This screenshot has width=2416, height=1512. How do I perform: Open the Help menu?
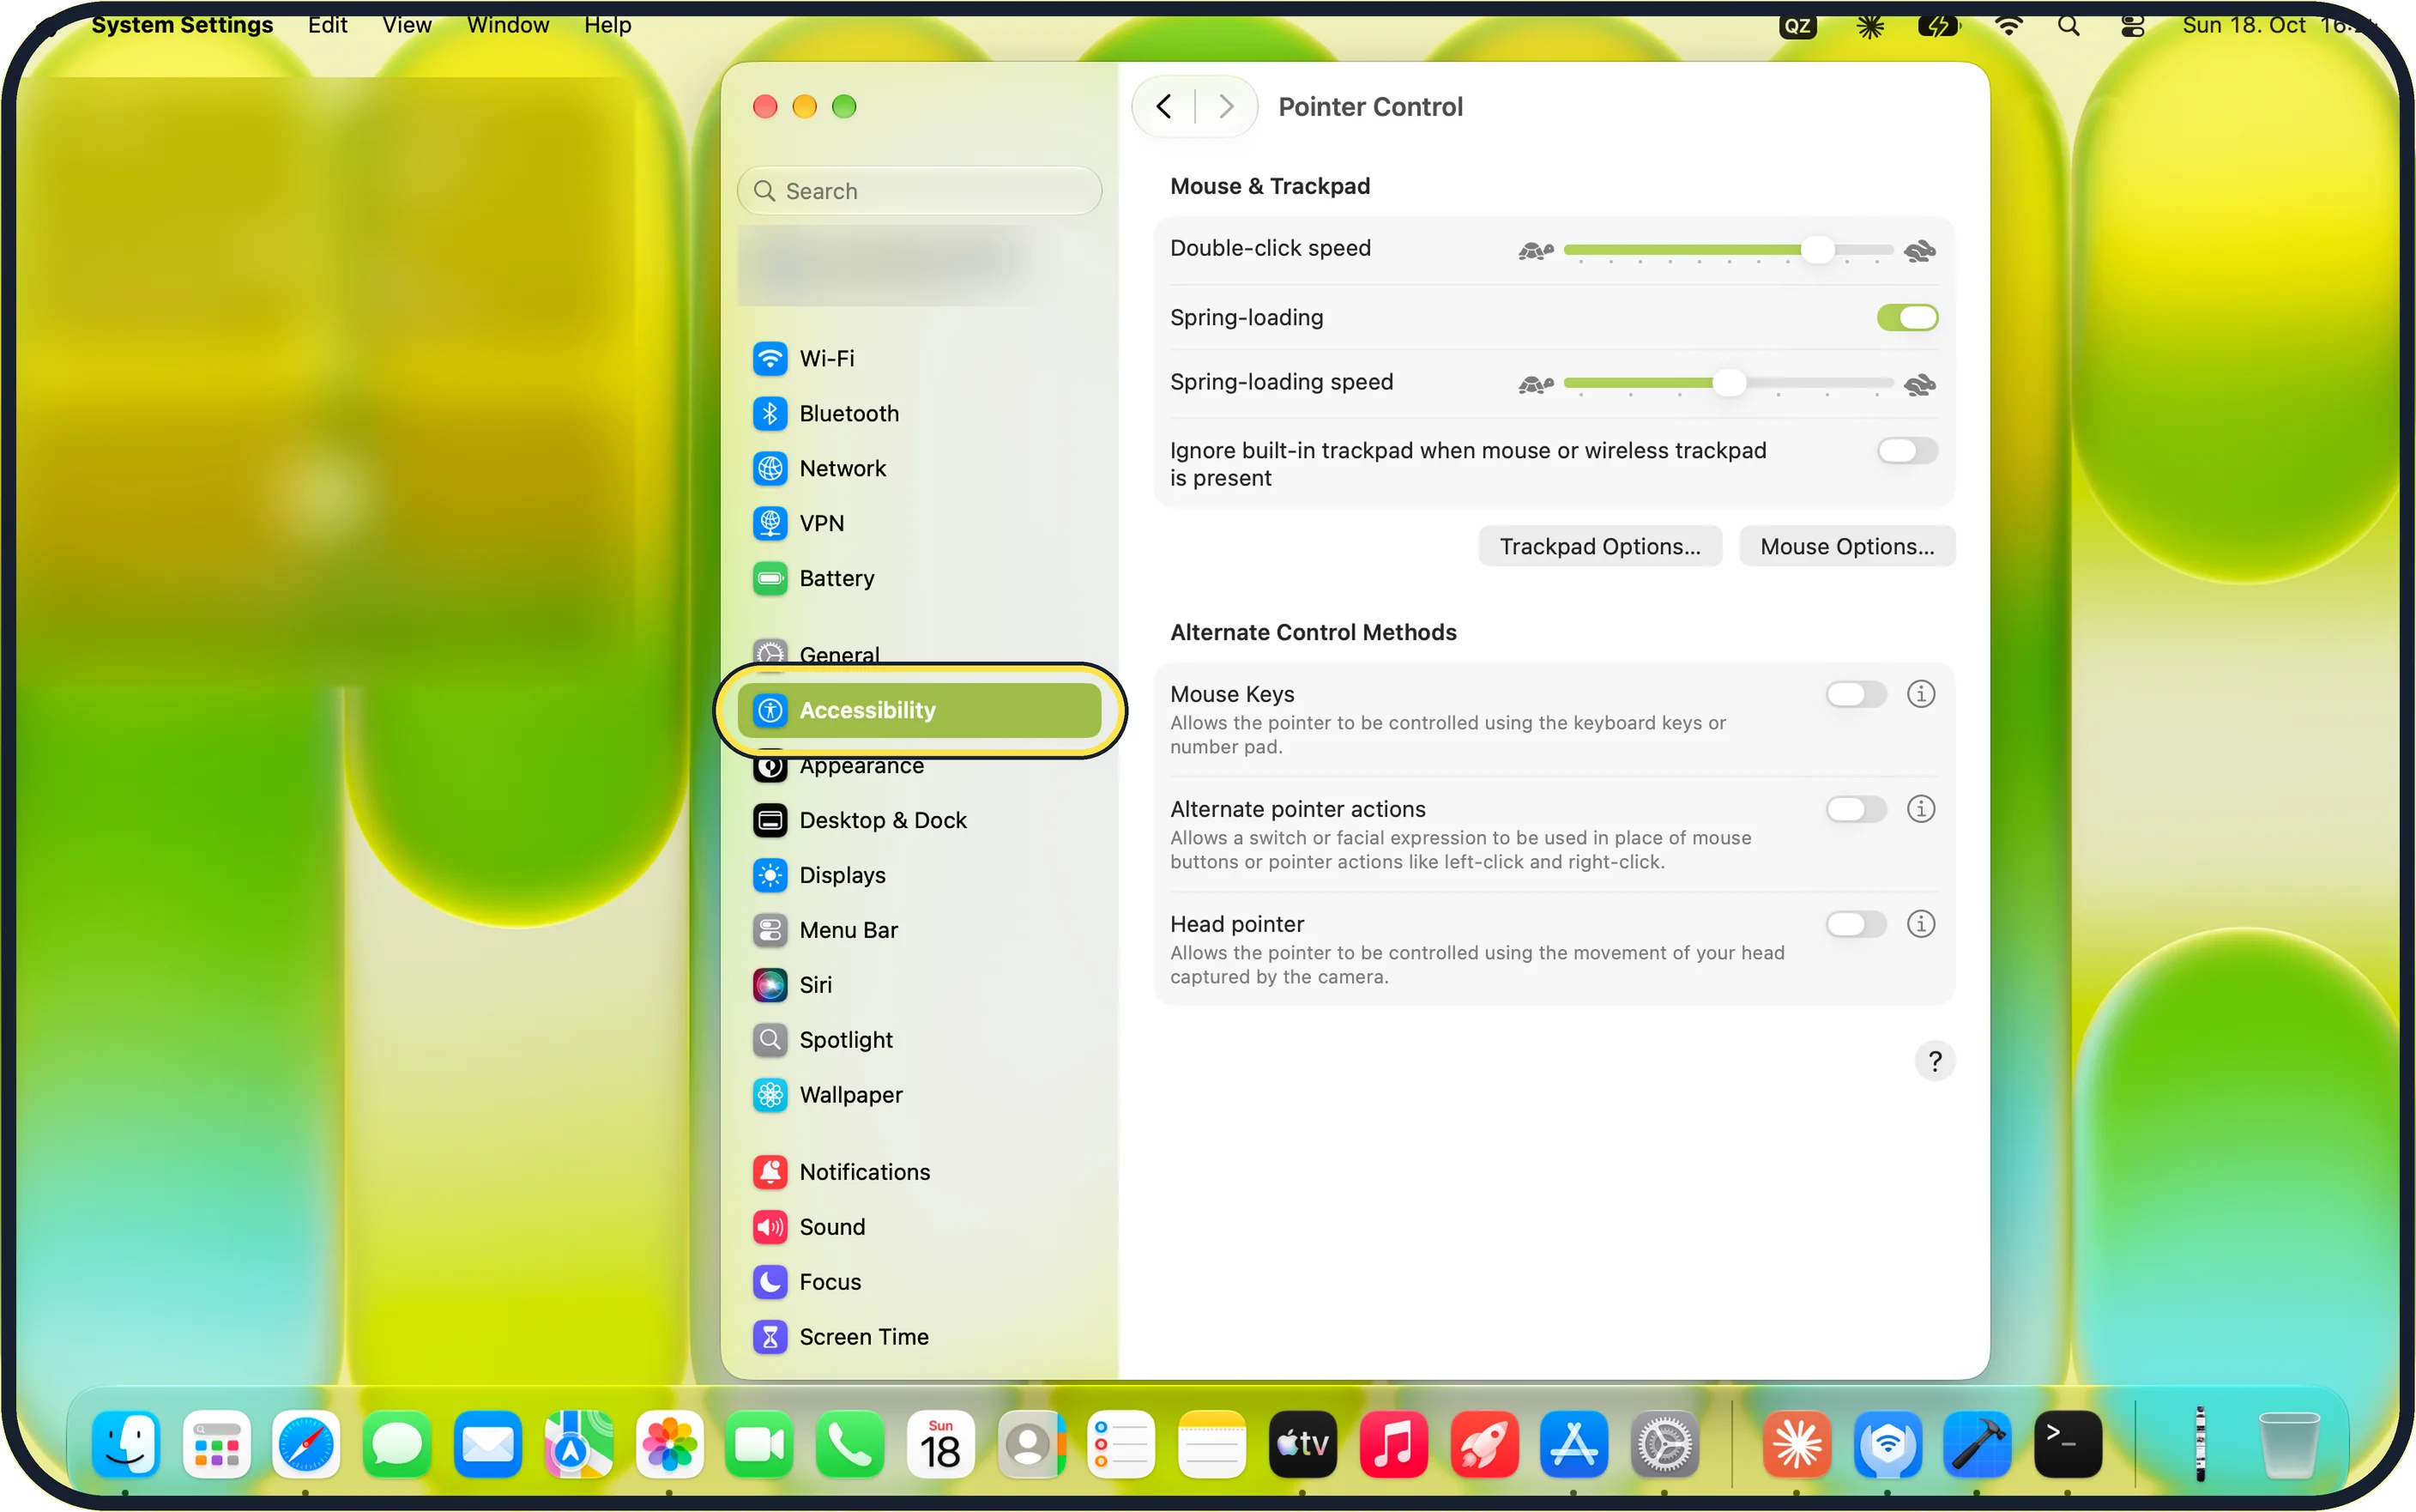607,25
